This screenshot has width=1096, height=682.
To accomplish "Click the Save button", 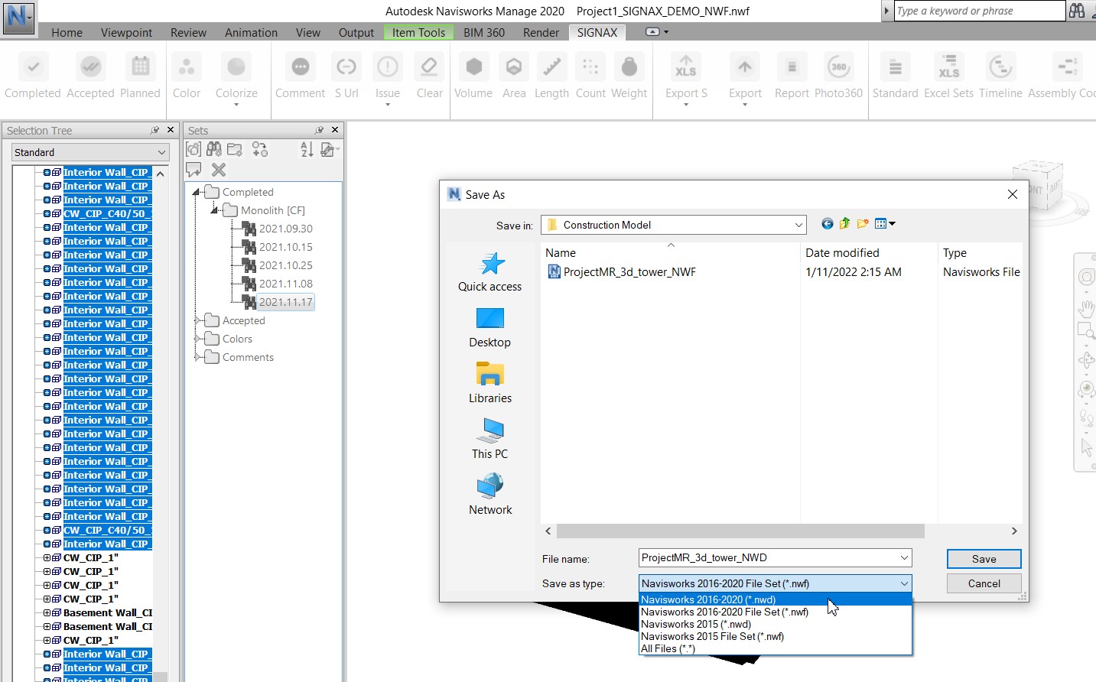I will click(984, 559).
